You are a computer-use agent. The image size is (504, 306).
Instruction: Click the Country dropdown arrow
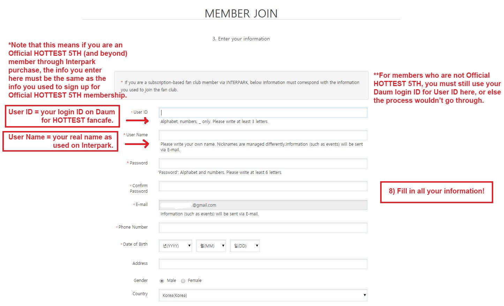click(x=364, y=295)
